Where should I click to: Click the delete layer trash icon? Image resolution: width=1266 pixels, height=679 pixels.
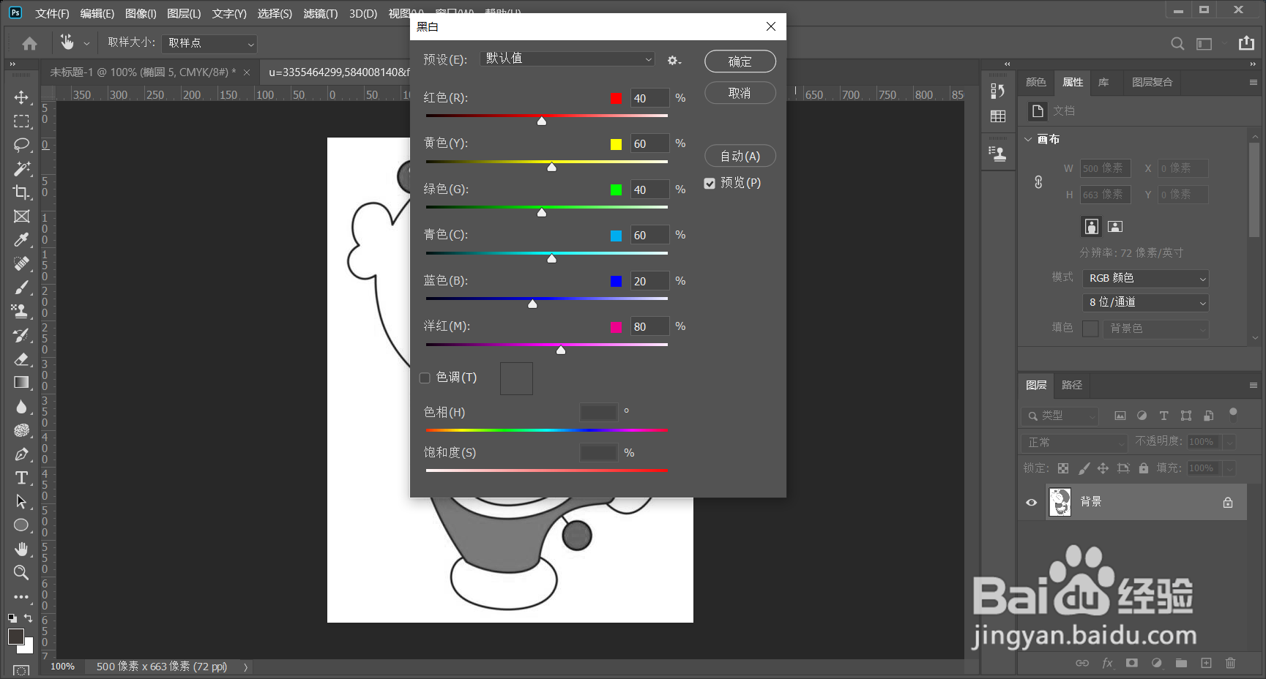pos(1230,663)
